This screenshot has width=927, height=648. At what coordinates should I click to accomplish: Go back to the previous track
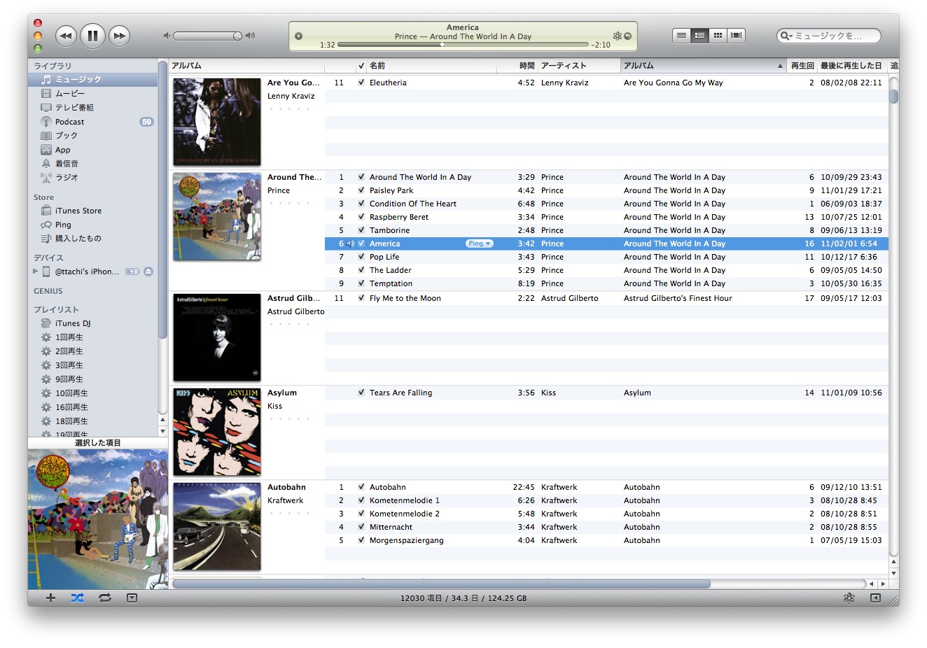66,36
